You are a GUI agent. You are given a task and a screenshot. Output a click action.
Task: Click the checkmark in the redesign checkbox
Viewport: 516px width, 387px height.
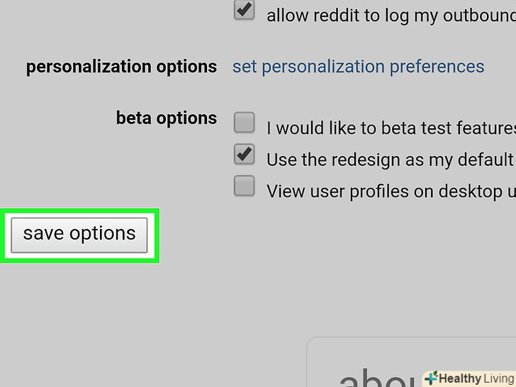click(x=245, y=153)
